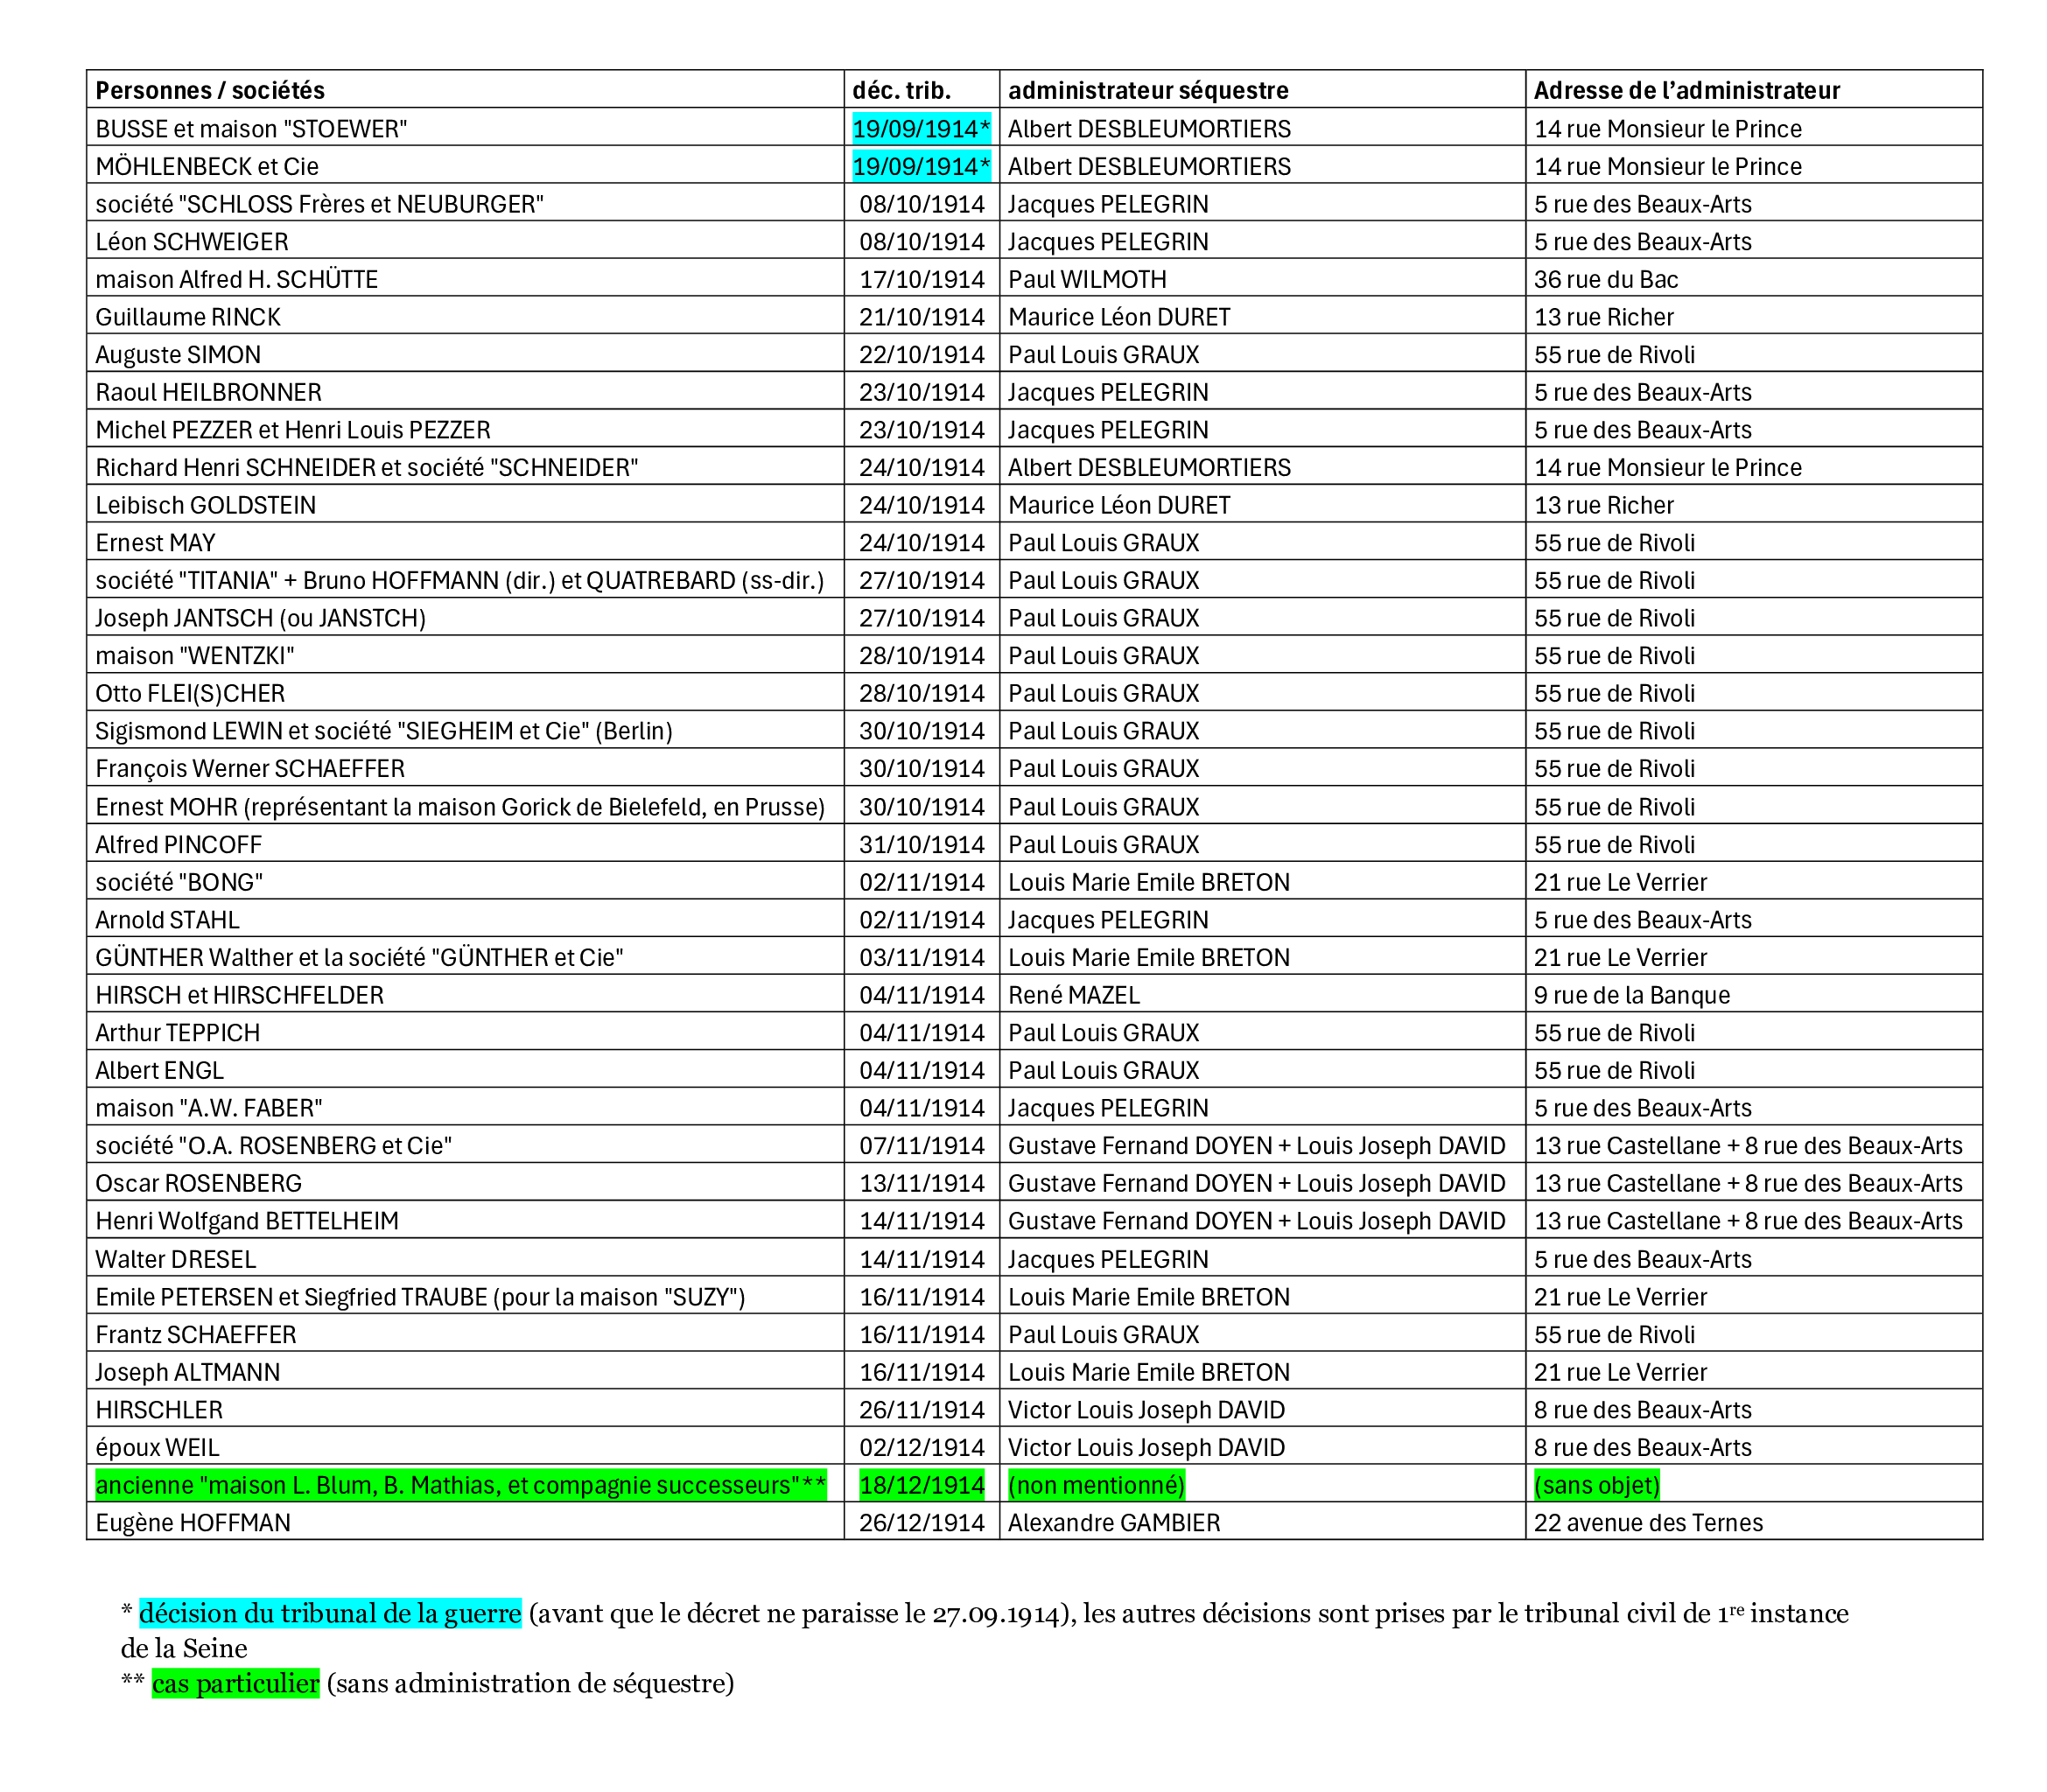Screen dimensions: 2047x1792
Task: Click highlighted 'cas particulier' footnote text
Action: [235, 1683]
